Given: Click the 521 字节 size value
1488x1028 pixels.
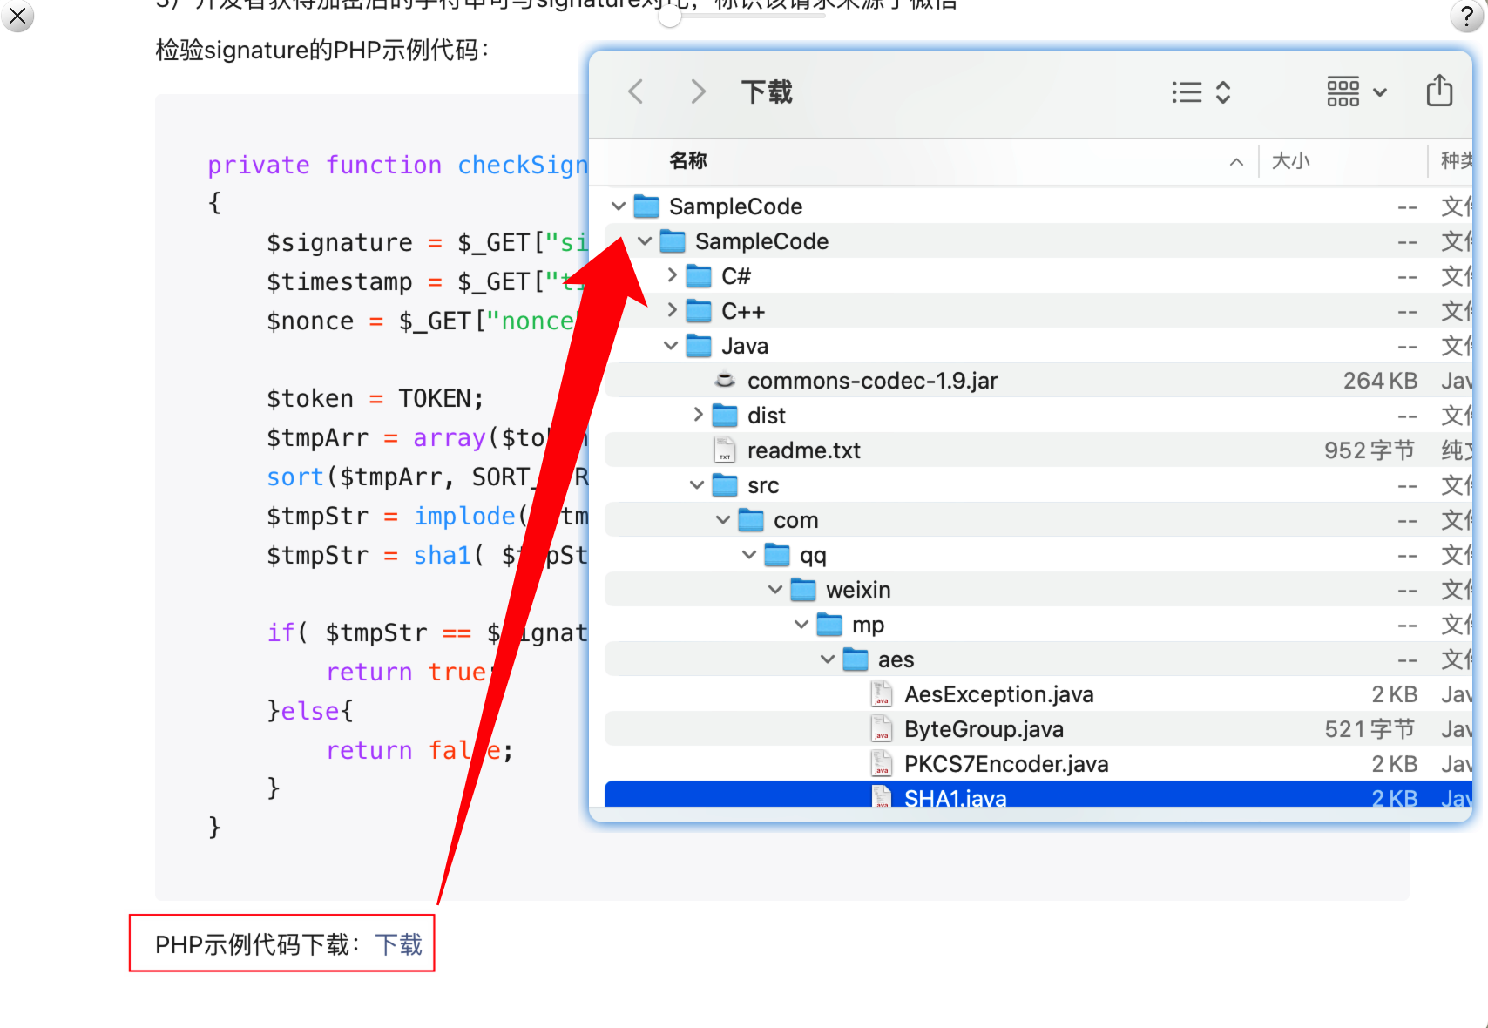Looking at the screenshot, I should 1370,729.
